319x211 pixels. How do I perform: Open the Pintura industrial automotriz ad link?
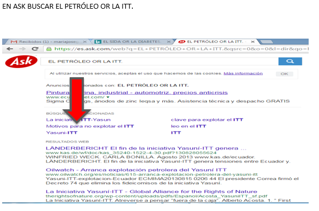click(137, 92)
